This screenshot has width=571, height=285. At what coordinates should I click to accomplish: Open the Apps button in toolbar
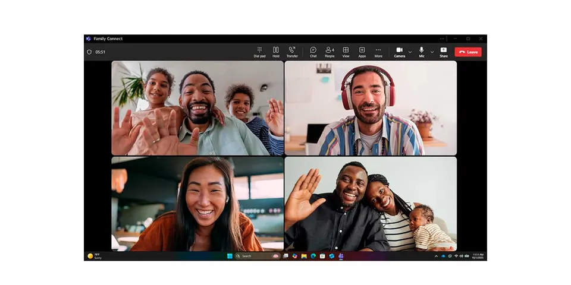(x=362, y=52)
